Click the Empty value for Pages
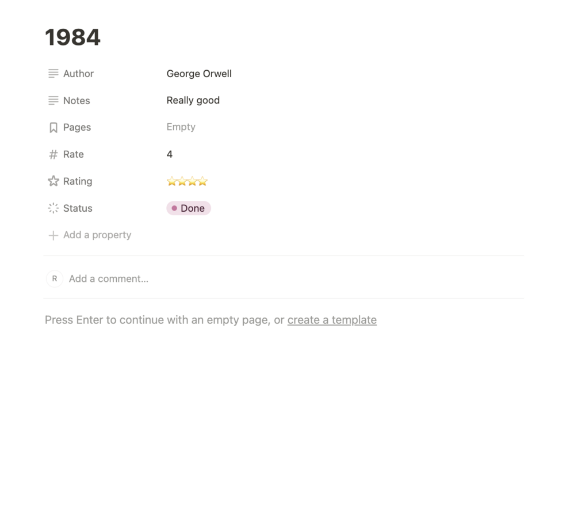 (x=181, y=127)
